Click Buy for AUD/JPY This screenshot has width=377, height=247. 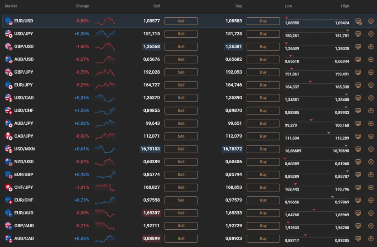pos(263,123)
